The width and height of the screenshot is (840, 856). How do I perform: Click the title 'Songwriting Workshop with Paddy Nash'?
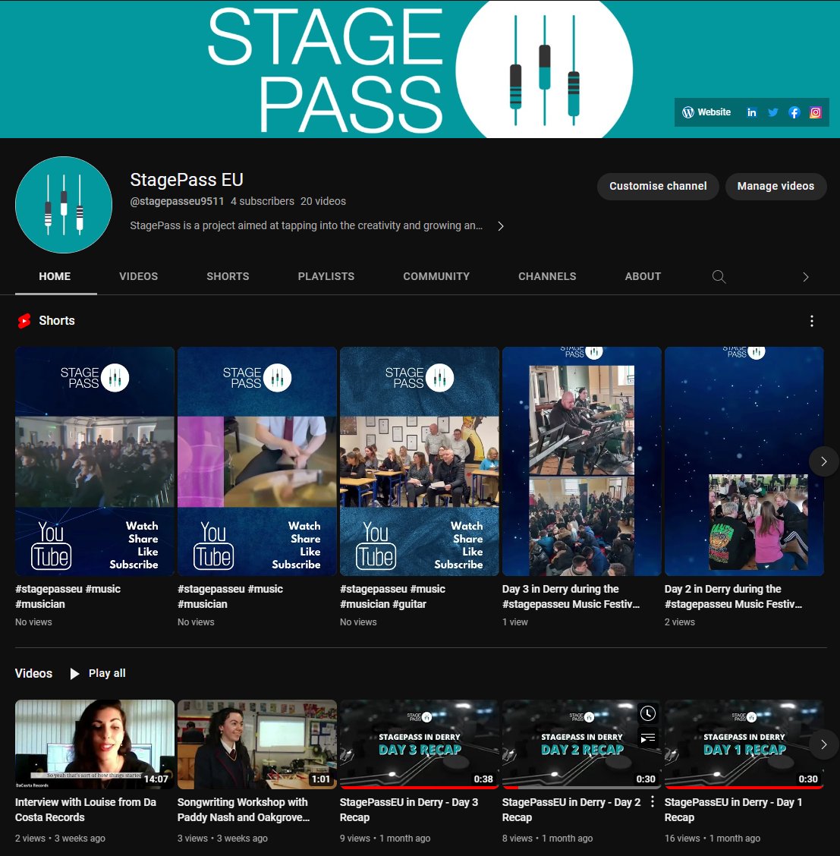click(244, 810)
